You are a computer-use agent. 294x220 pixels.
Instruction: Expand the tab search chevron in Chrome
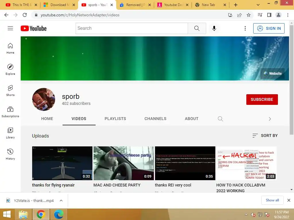[x=258, y=5]
